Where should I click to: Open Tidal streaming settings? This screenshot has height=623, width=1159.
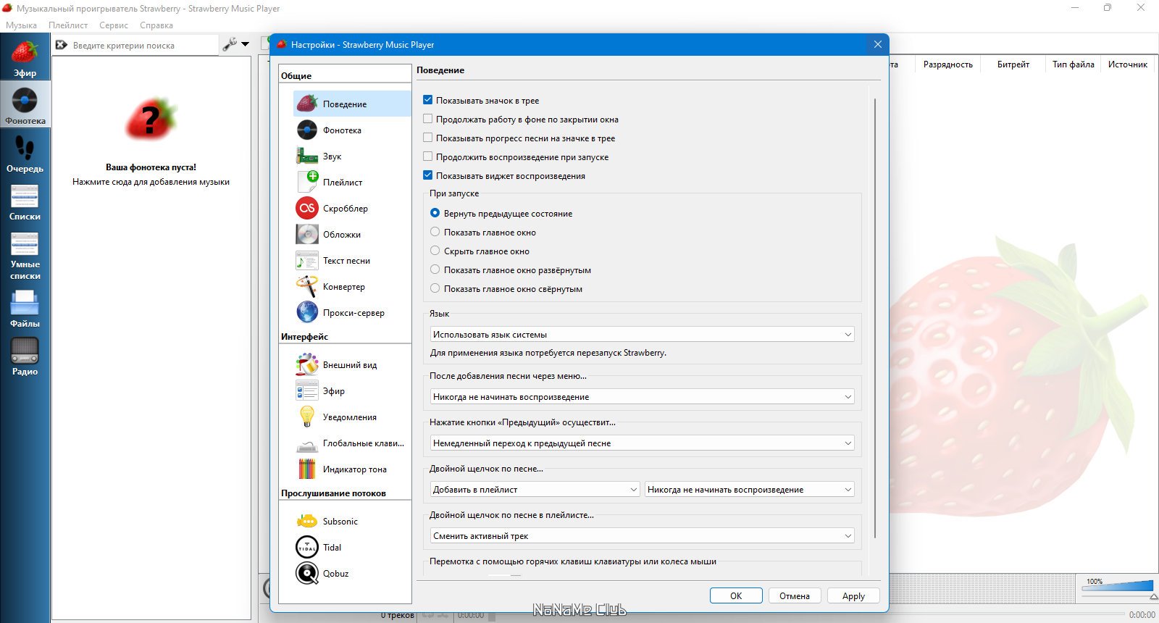coord(352,547)
